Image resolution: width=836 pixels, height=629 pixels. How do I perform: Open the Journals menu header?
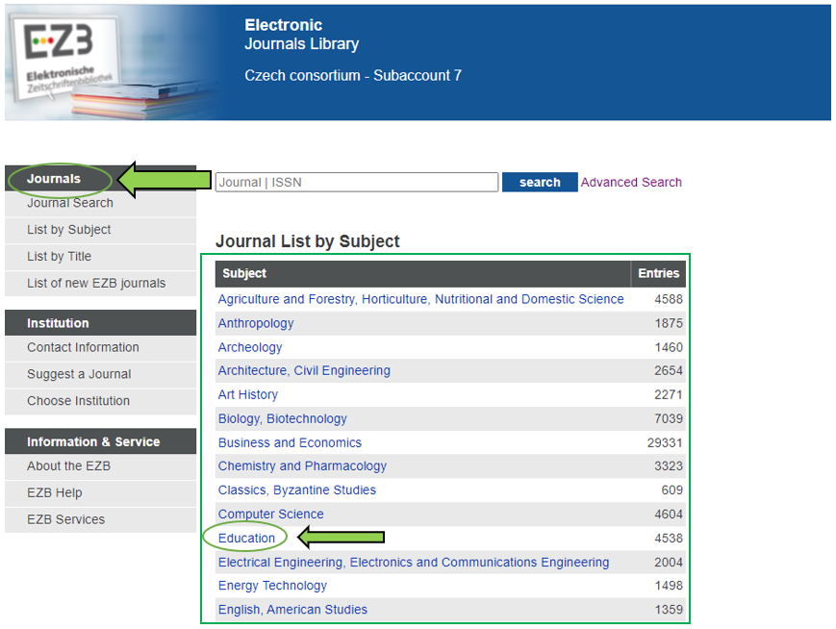click(54, 179)
